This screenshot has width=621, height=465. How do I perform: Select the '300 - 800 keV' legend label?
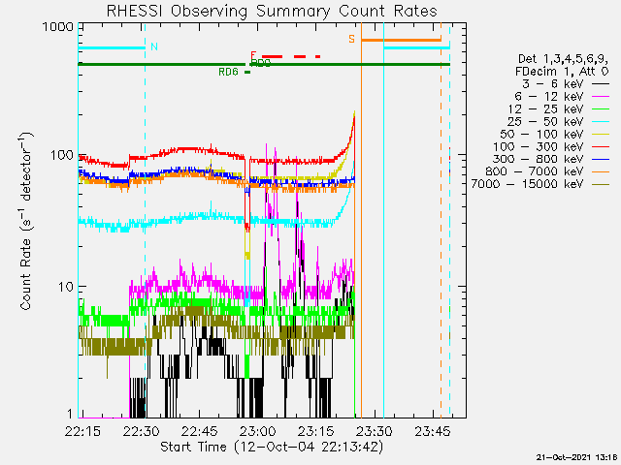tap(539, 159)
